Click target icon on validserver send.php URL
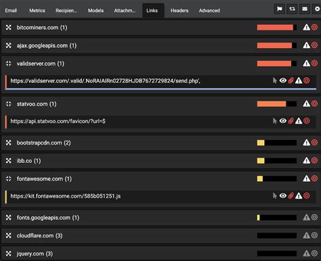 307,80
